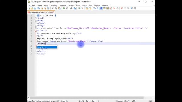Click the horizontal scrollbar thumb

(x=86, y=97)
